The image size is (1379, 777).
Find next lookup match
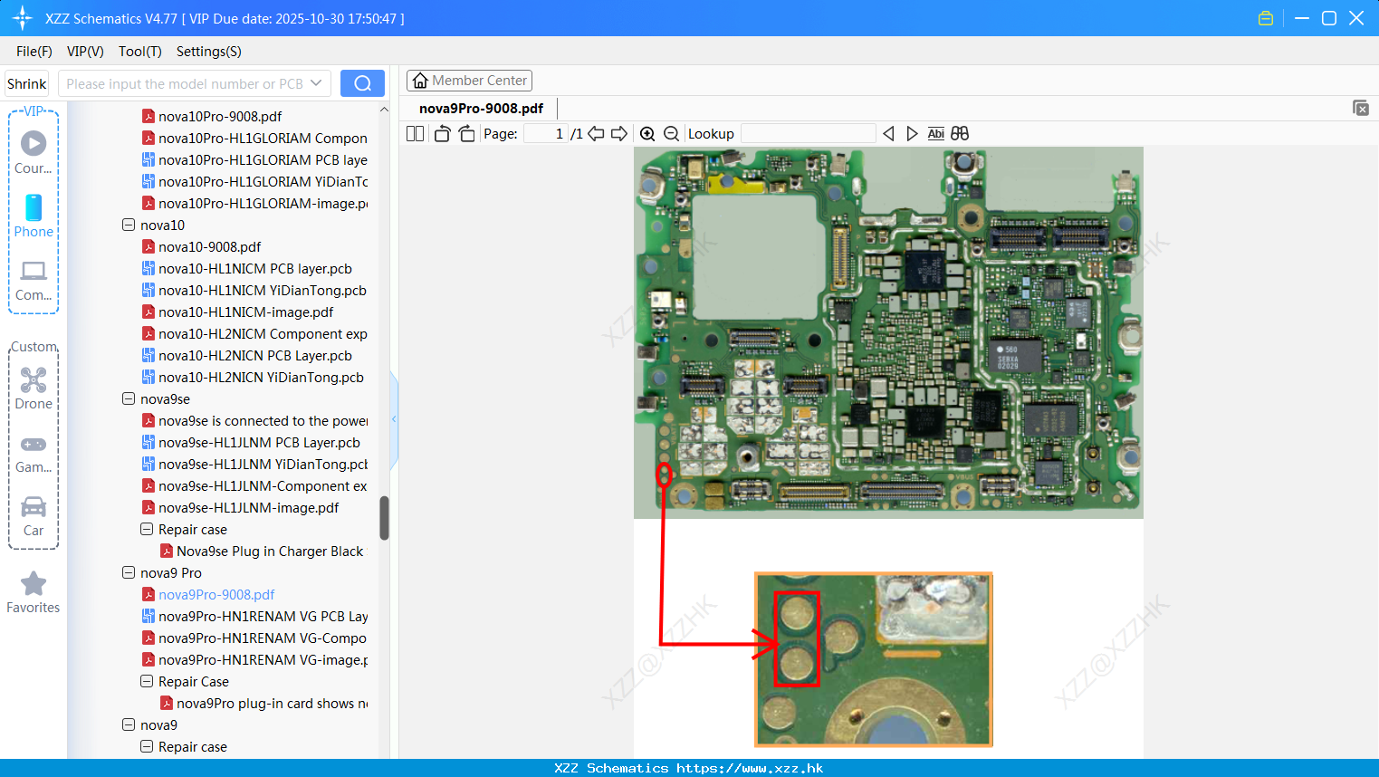pos(912,134)
